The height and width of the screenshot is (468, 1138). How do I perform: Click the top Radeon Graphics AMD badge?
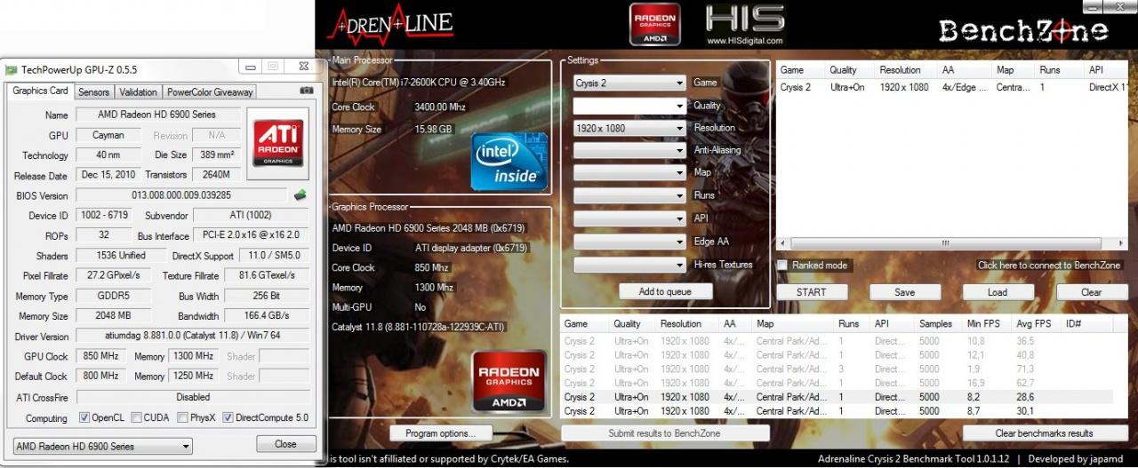654,24
